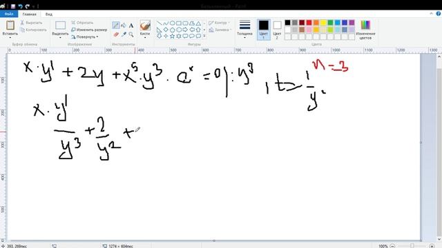The height and width of the screenshot is (248, 442).
Task: Choose the straight Line shape
Action: (x=160, y=23)
